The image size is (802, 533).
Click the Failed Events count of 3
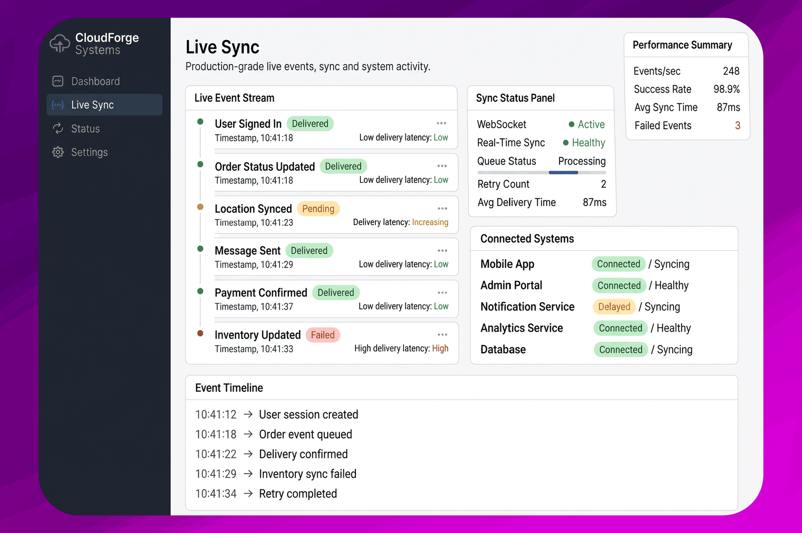click(737, 126)
